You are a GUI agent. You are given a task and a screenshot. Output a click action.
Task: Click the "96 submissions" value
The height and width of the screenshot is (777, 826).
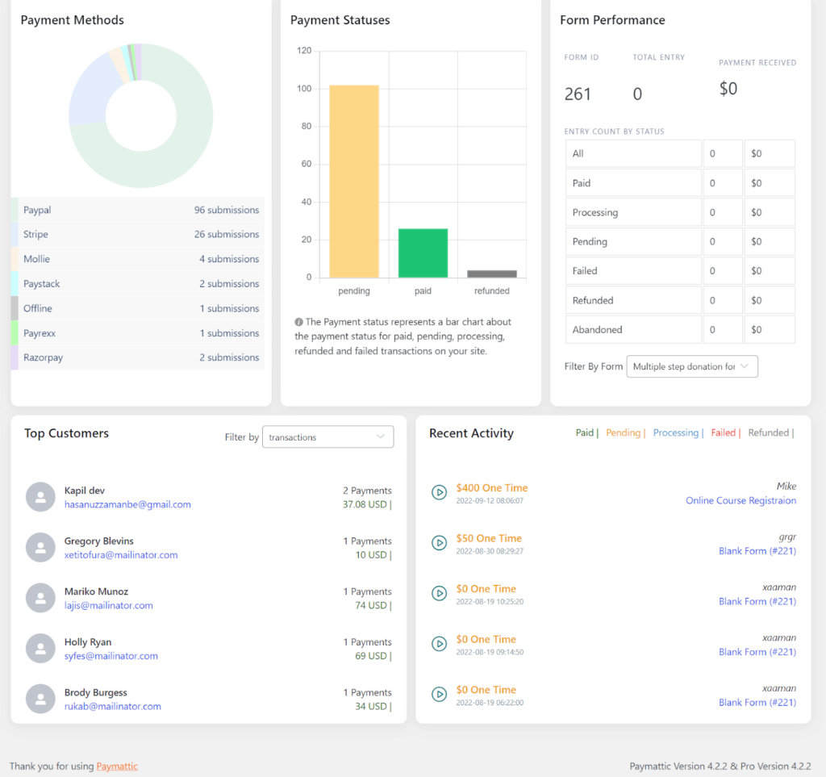(x=227, y=210)
